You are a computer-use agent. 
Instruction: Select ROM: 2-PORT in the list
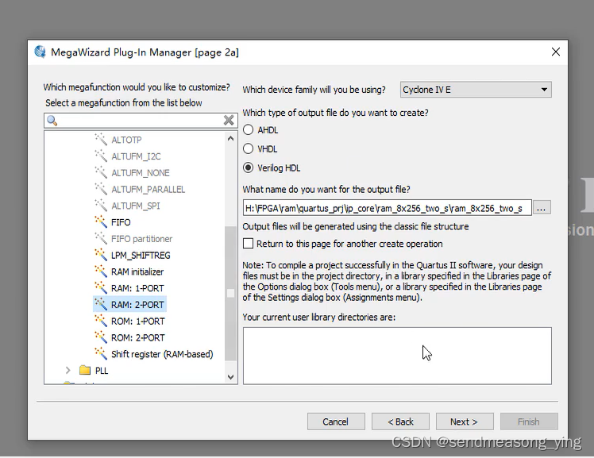point(138,337)
